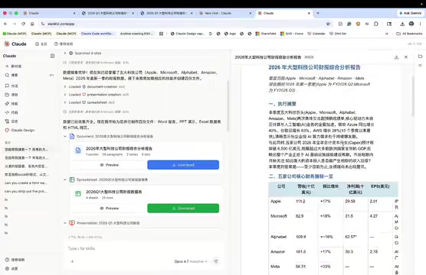
Task: Open a new browser tab
Action: [x=318, y=13]
